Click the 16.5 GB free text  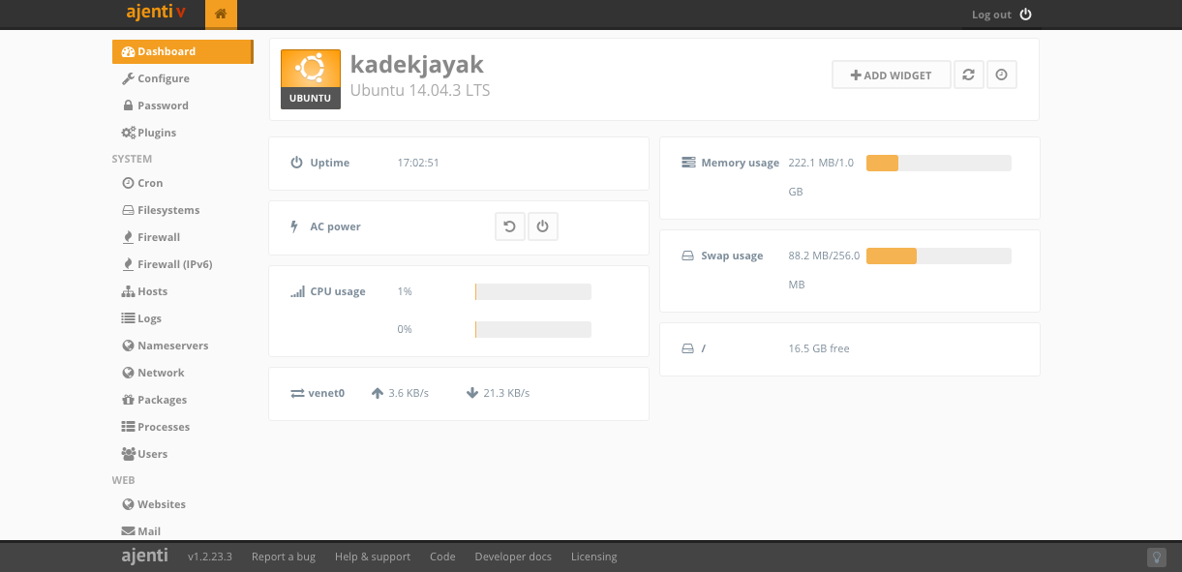819,348
